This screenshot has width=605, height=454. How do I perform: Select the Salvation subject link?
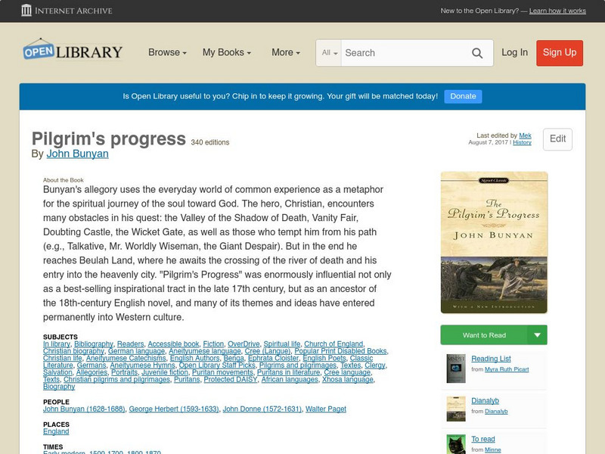pyautogui.click(x=57, y=372)
